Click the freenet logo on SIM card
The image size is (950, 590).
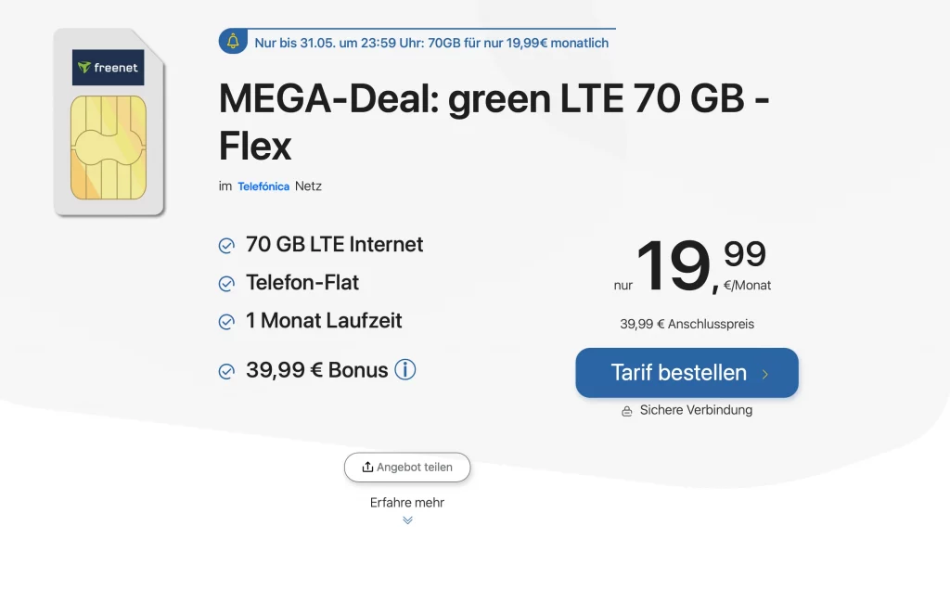click(x=109, y=68)
